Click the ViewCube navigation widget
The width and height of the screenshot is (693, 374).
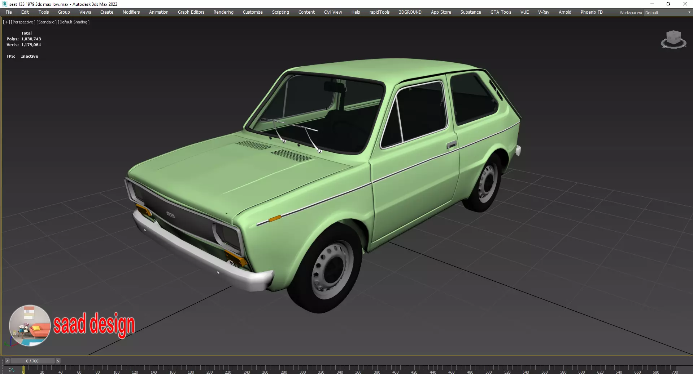click(674, 39)
